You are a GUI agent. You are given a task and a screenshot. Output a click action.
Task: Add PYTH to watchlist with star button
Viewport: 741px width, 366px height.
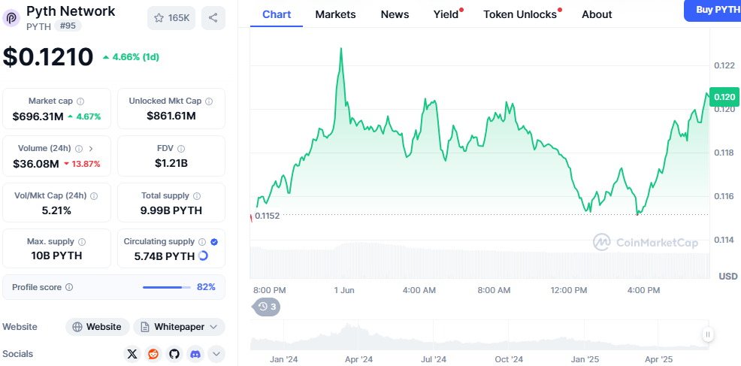point(171,18)
